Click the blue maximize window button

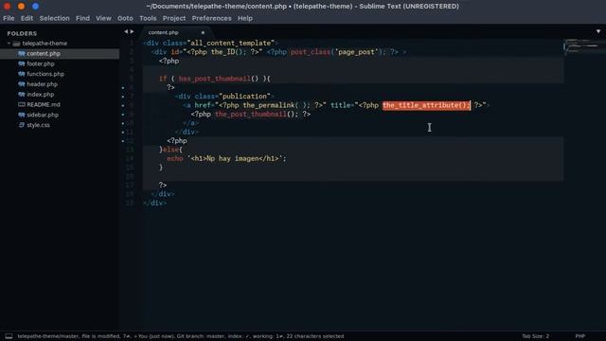click(x=36, y=7)
